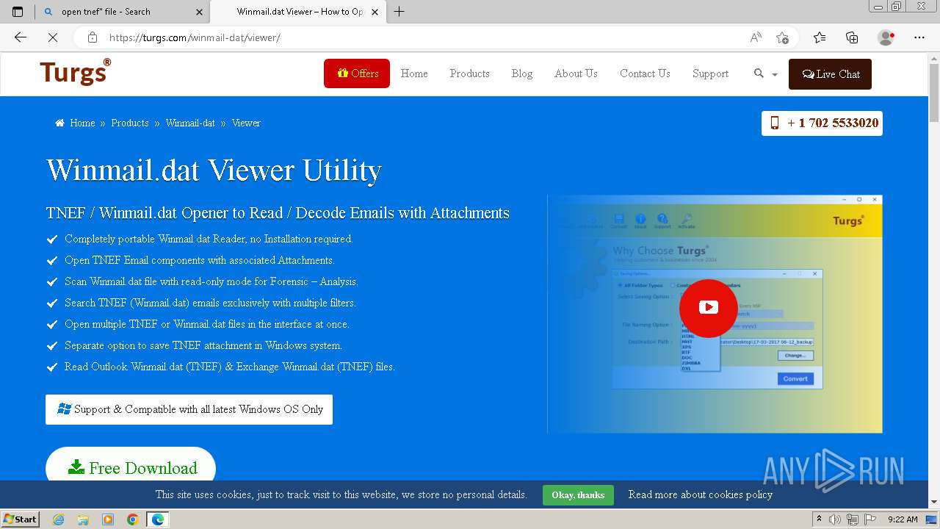Click the Turgs logo
Image resolution: width=940 pixels, height=529 pixels.
coord(76,72)
